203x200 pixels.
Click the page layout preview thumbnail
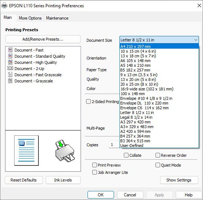point(27,150)
